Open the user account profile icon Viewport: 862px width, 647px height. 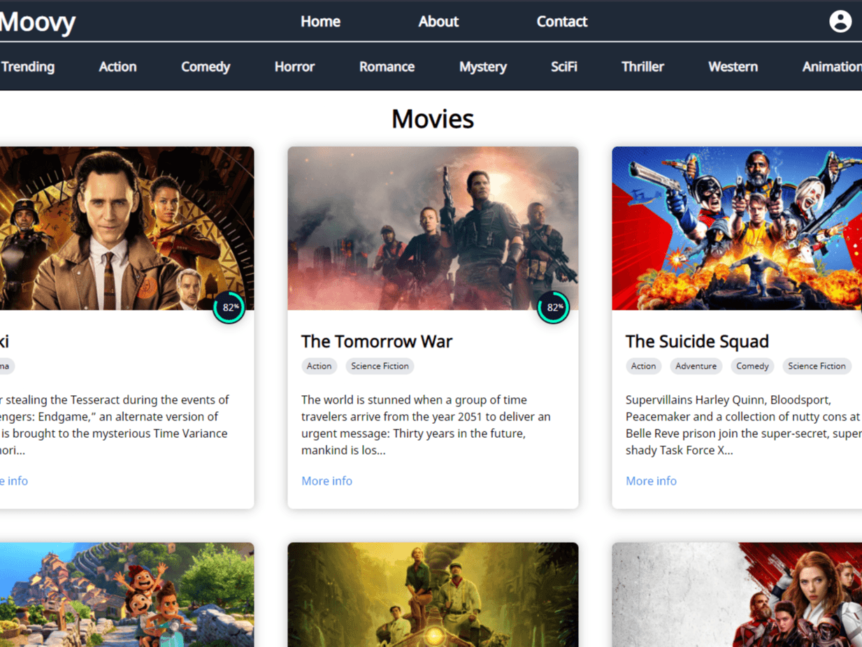pyautogui.click(x=840, y=22)
